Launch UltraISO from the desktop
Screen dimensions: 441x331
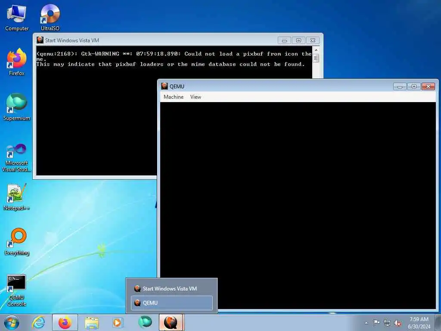(50, 18)
